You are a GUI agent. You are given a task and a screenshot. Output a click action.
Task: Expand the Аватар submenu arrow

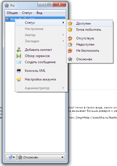[x=63, y=35]
